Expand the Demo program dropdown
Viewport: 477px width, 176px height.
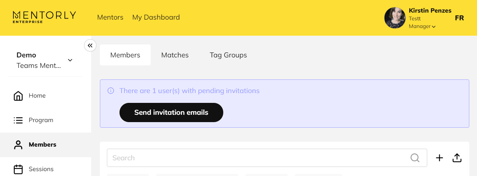point(70,60)
